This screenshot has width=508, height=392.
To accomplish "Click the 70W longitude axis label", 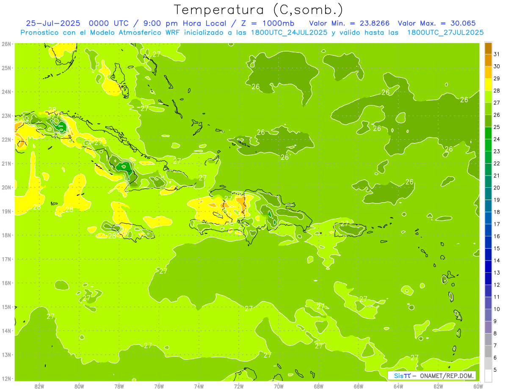I will pyautogui.click(x=279, y=386).
